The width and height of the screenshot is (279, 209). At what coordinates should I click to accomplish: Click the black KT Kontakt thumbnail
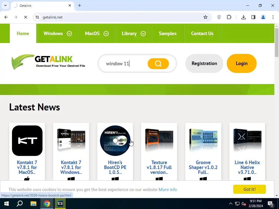(x=27, y=141)
